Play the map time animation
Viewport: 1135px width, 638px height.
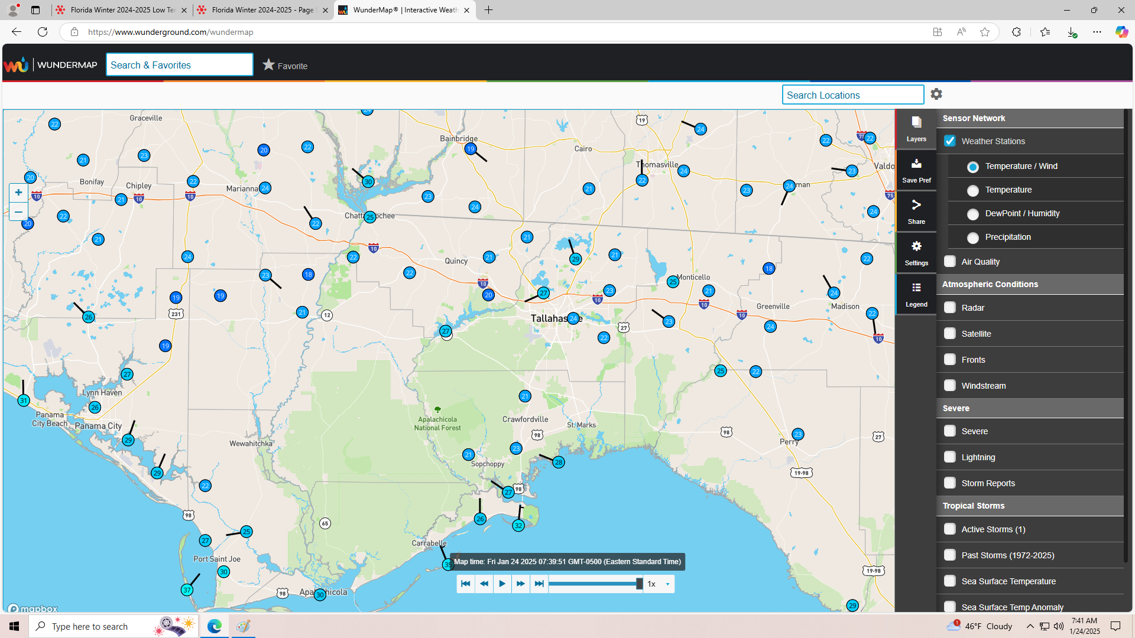[x=502, y=584]
